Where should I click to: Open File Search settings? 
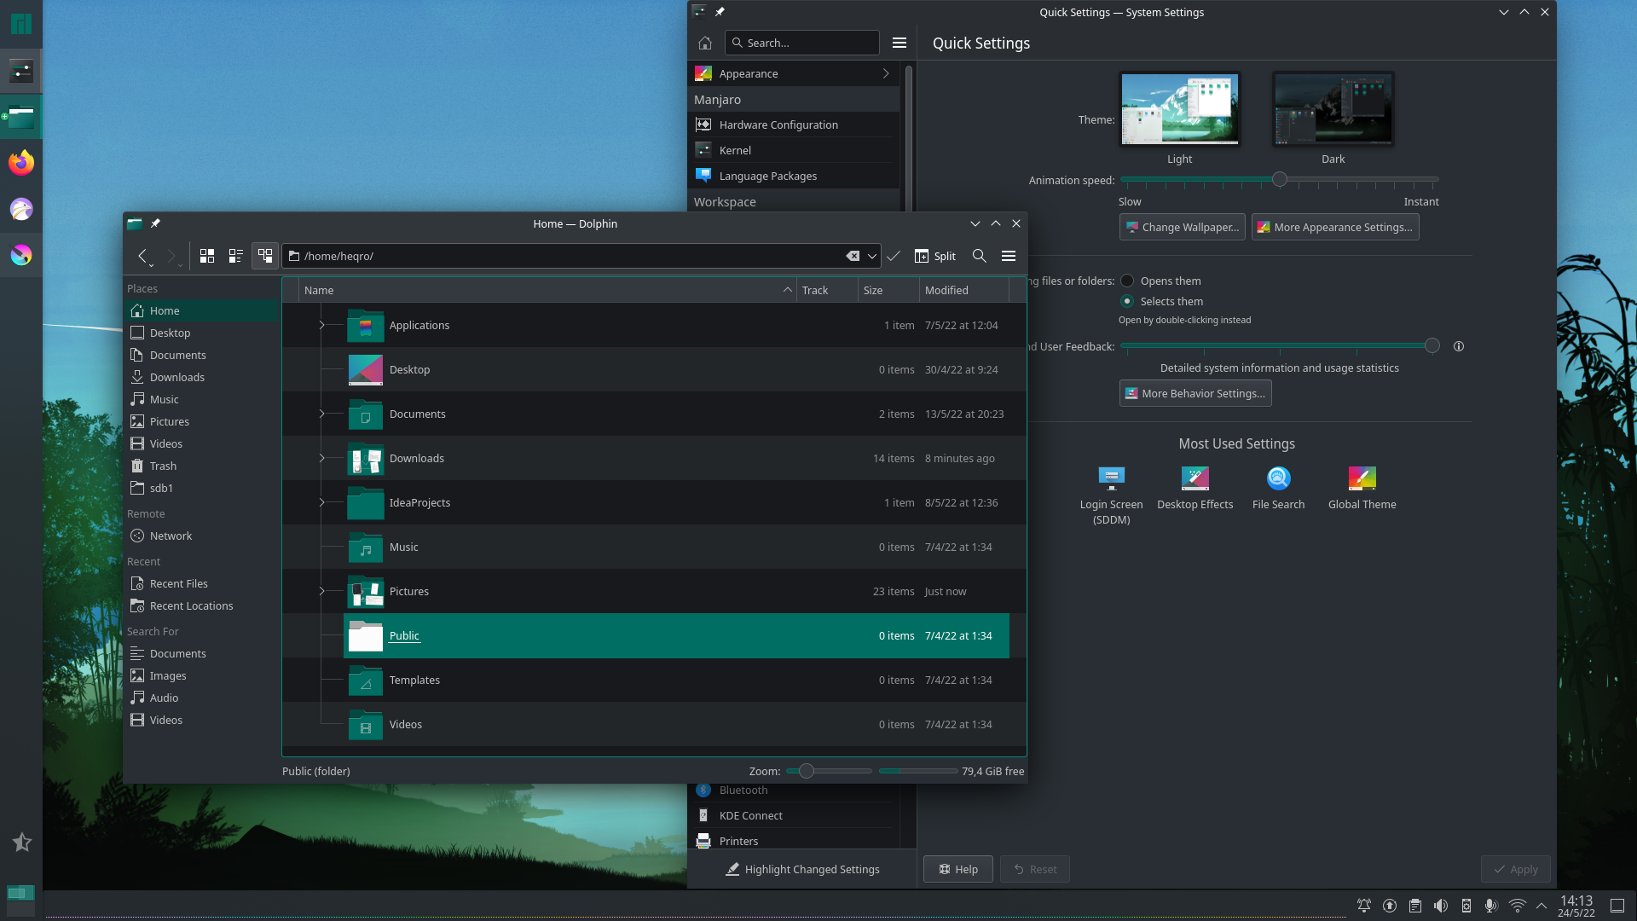click(x=1279, y=489)
